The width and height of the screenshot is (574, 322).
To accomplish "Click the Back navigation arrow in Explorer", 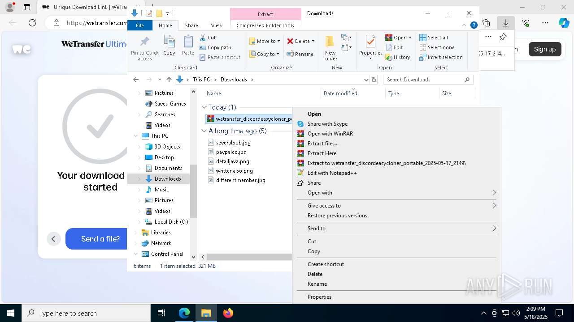I will 136,80.
